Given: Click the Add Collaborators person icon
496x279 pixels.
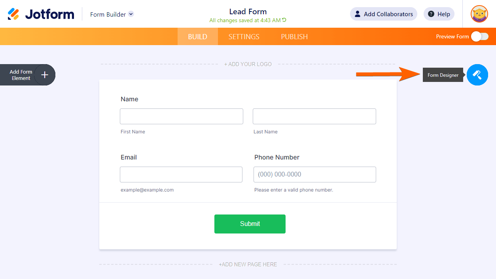Looking at the screenshot, I should coord(358,14).
